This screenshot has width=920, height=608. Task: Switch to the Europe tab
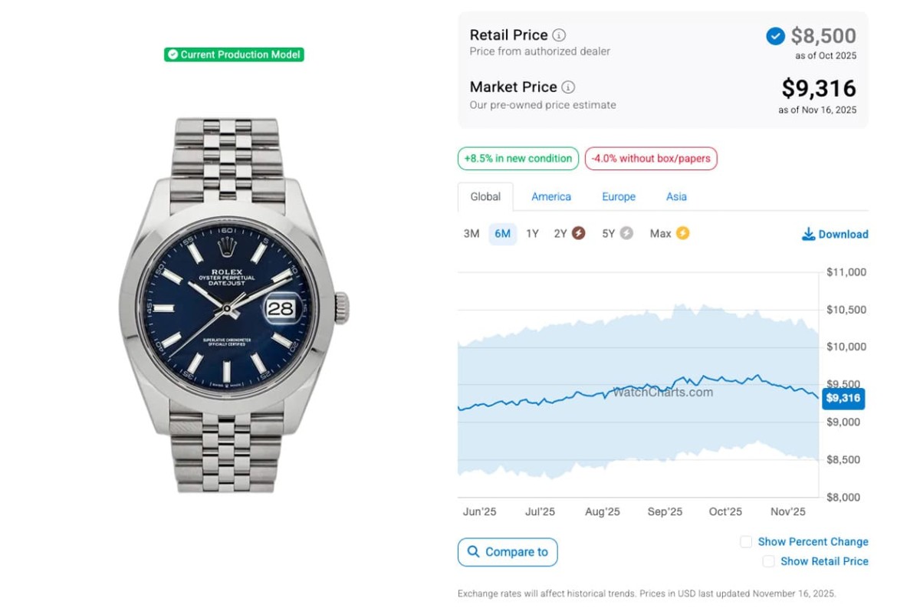(x=619, y=197)
